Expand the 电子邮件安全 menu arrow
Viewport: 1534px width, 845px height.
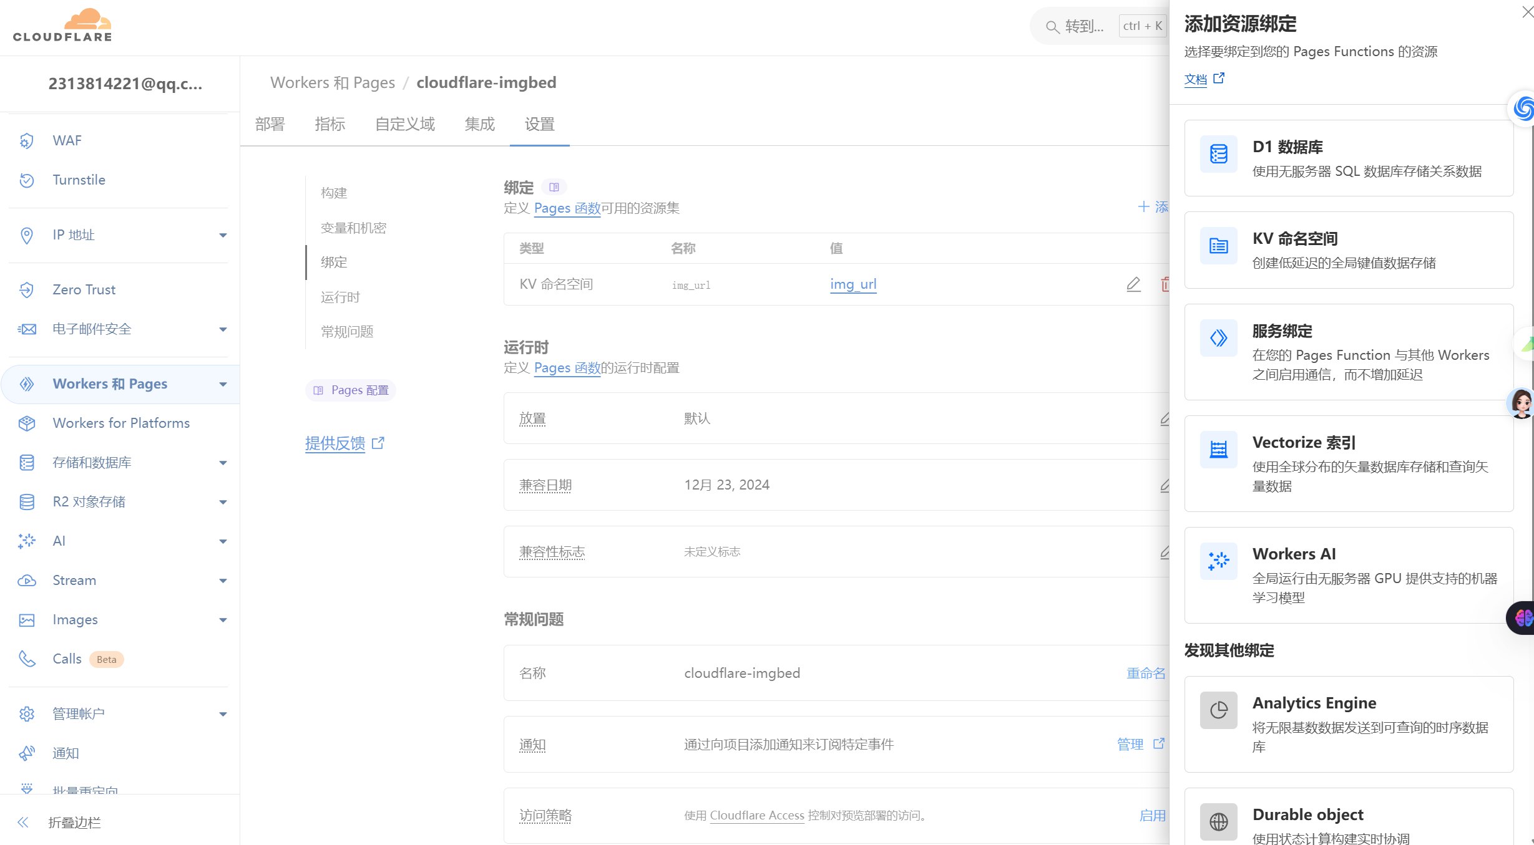[x=223, y=329]
